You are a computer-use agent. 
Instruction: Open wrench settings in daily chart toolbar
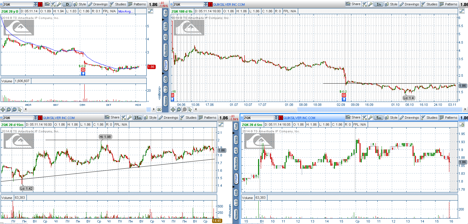59,4
